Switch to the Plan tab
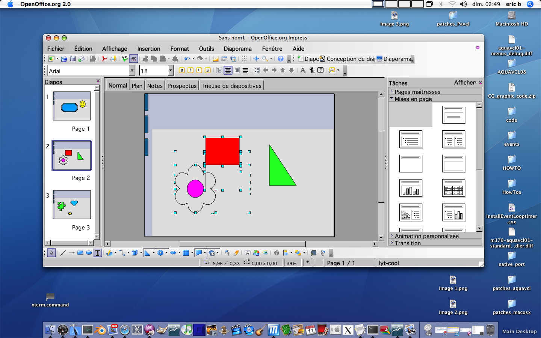541x338 pixels. click(137, 86)
